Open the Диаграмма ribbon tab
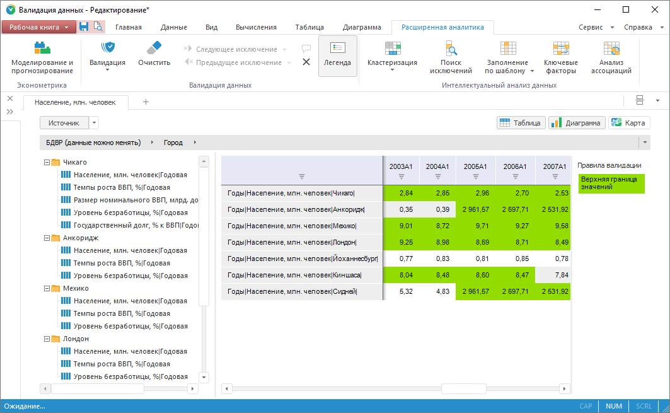This screenshot has width=670, height=413. [x=362, y=27]
